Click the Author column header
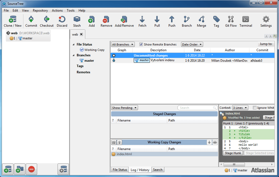The height and width of the screenshot is (177, 279). click(x=230, y=50)
